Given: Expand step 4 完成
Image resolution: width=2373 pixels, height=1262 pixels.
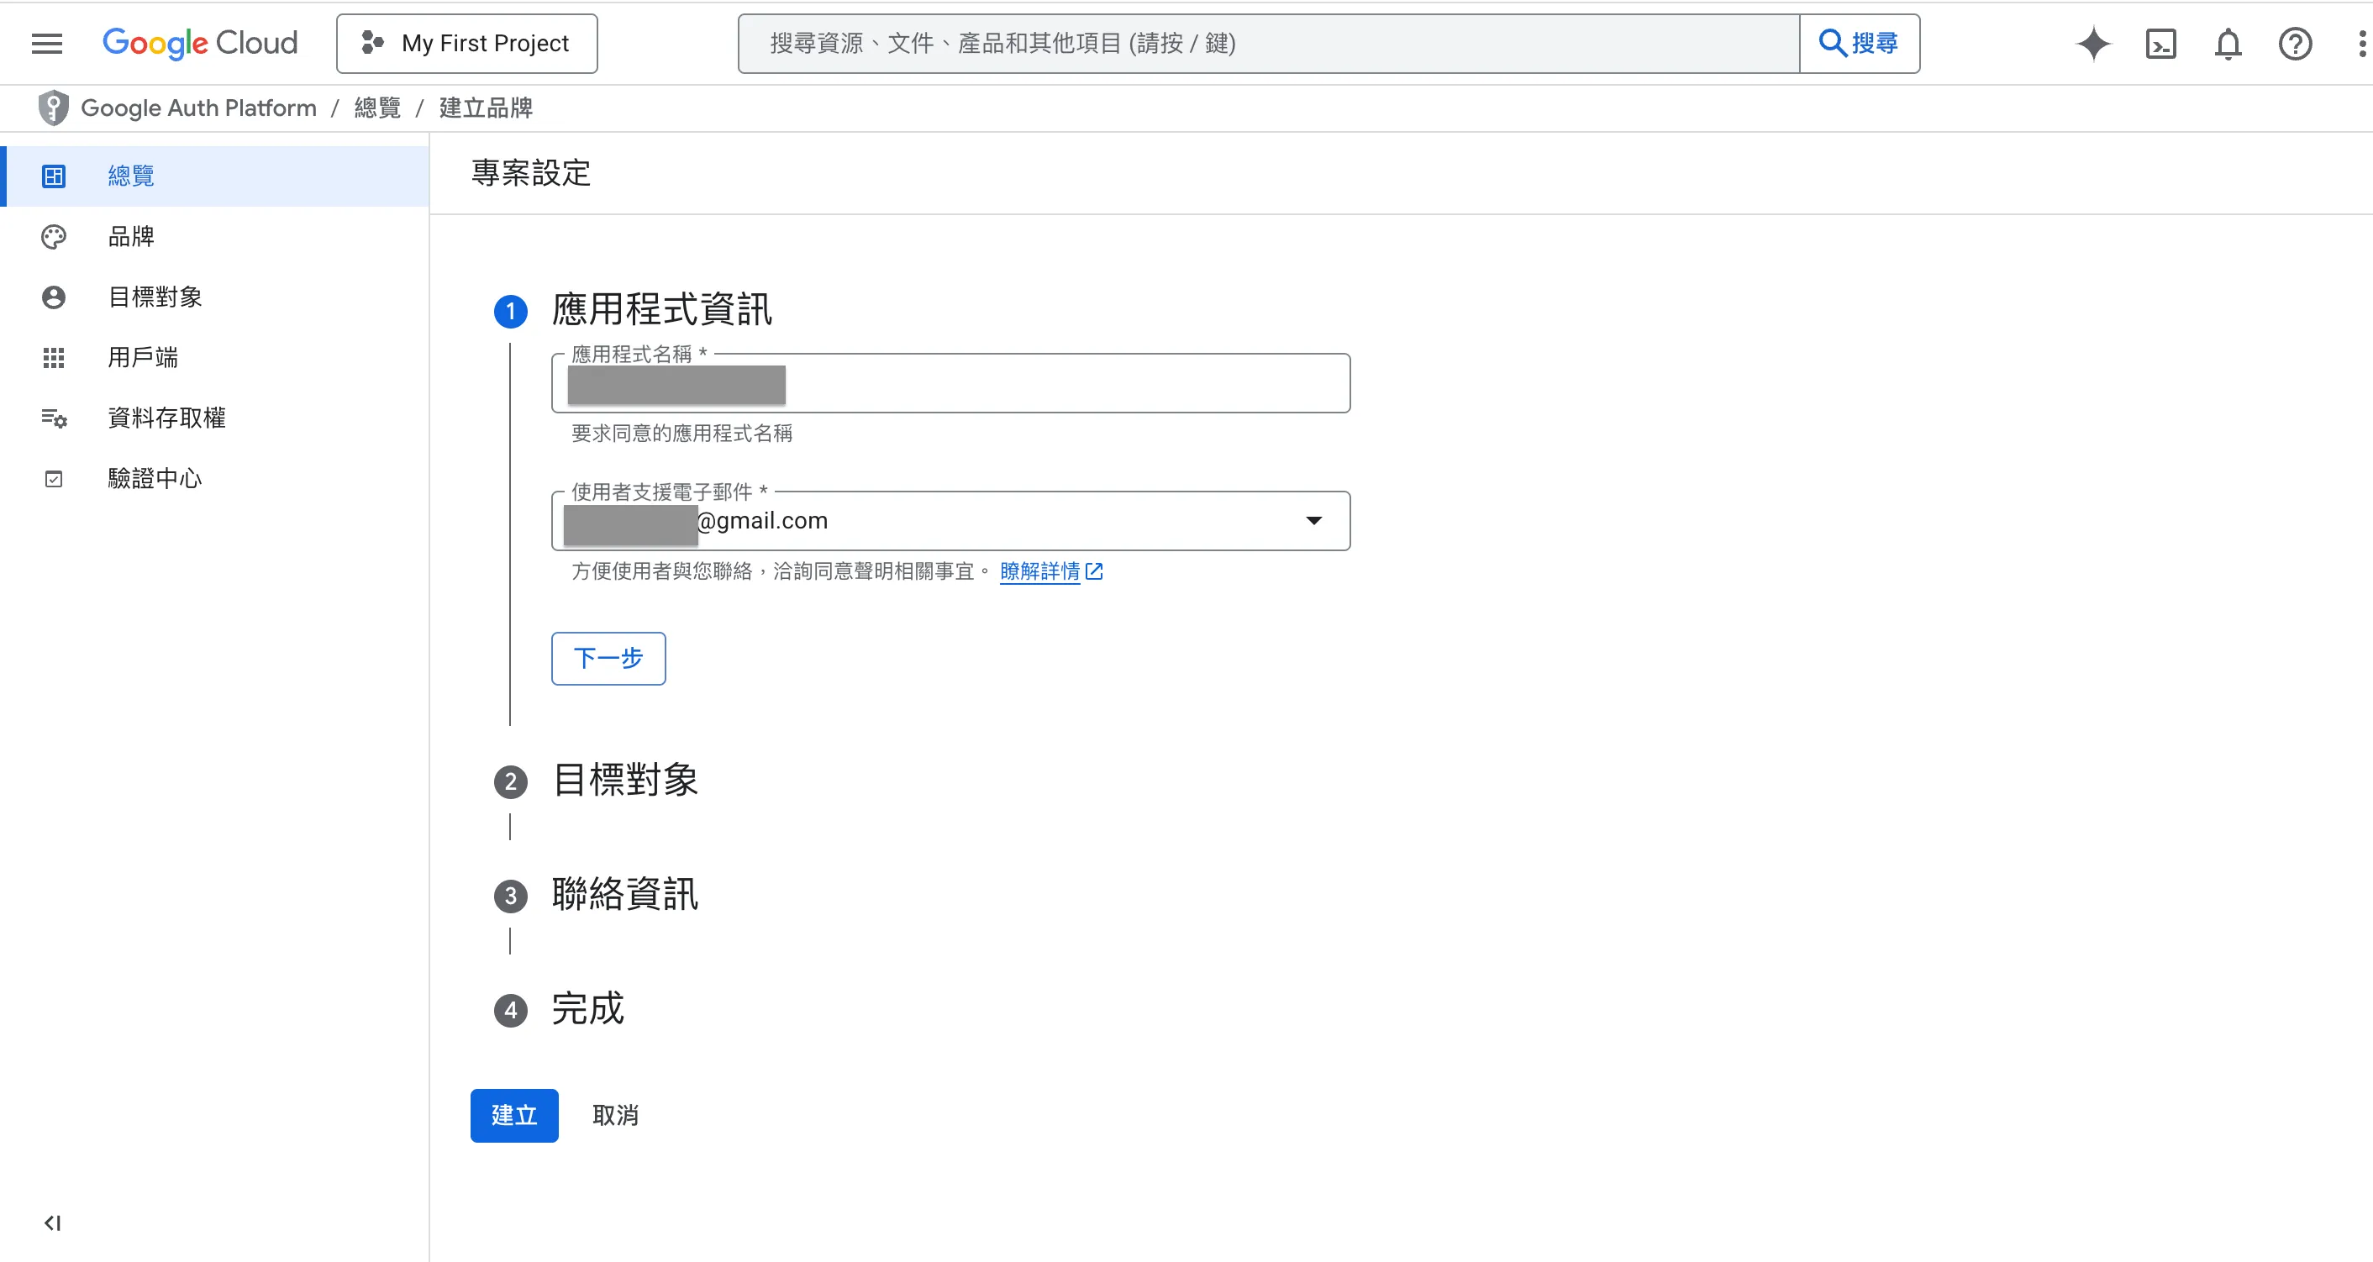Looking at the screenshot, I should tap(587, 1009).
